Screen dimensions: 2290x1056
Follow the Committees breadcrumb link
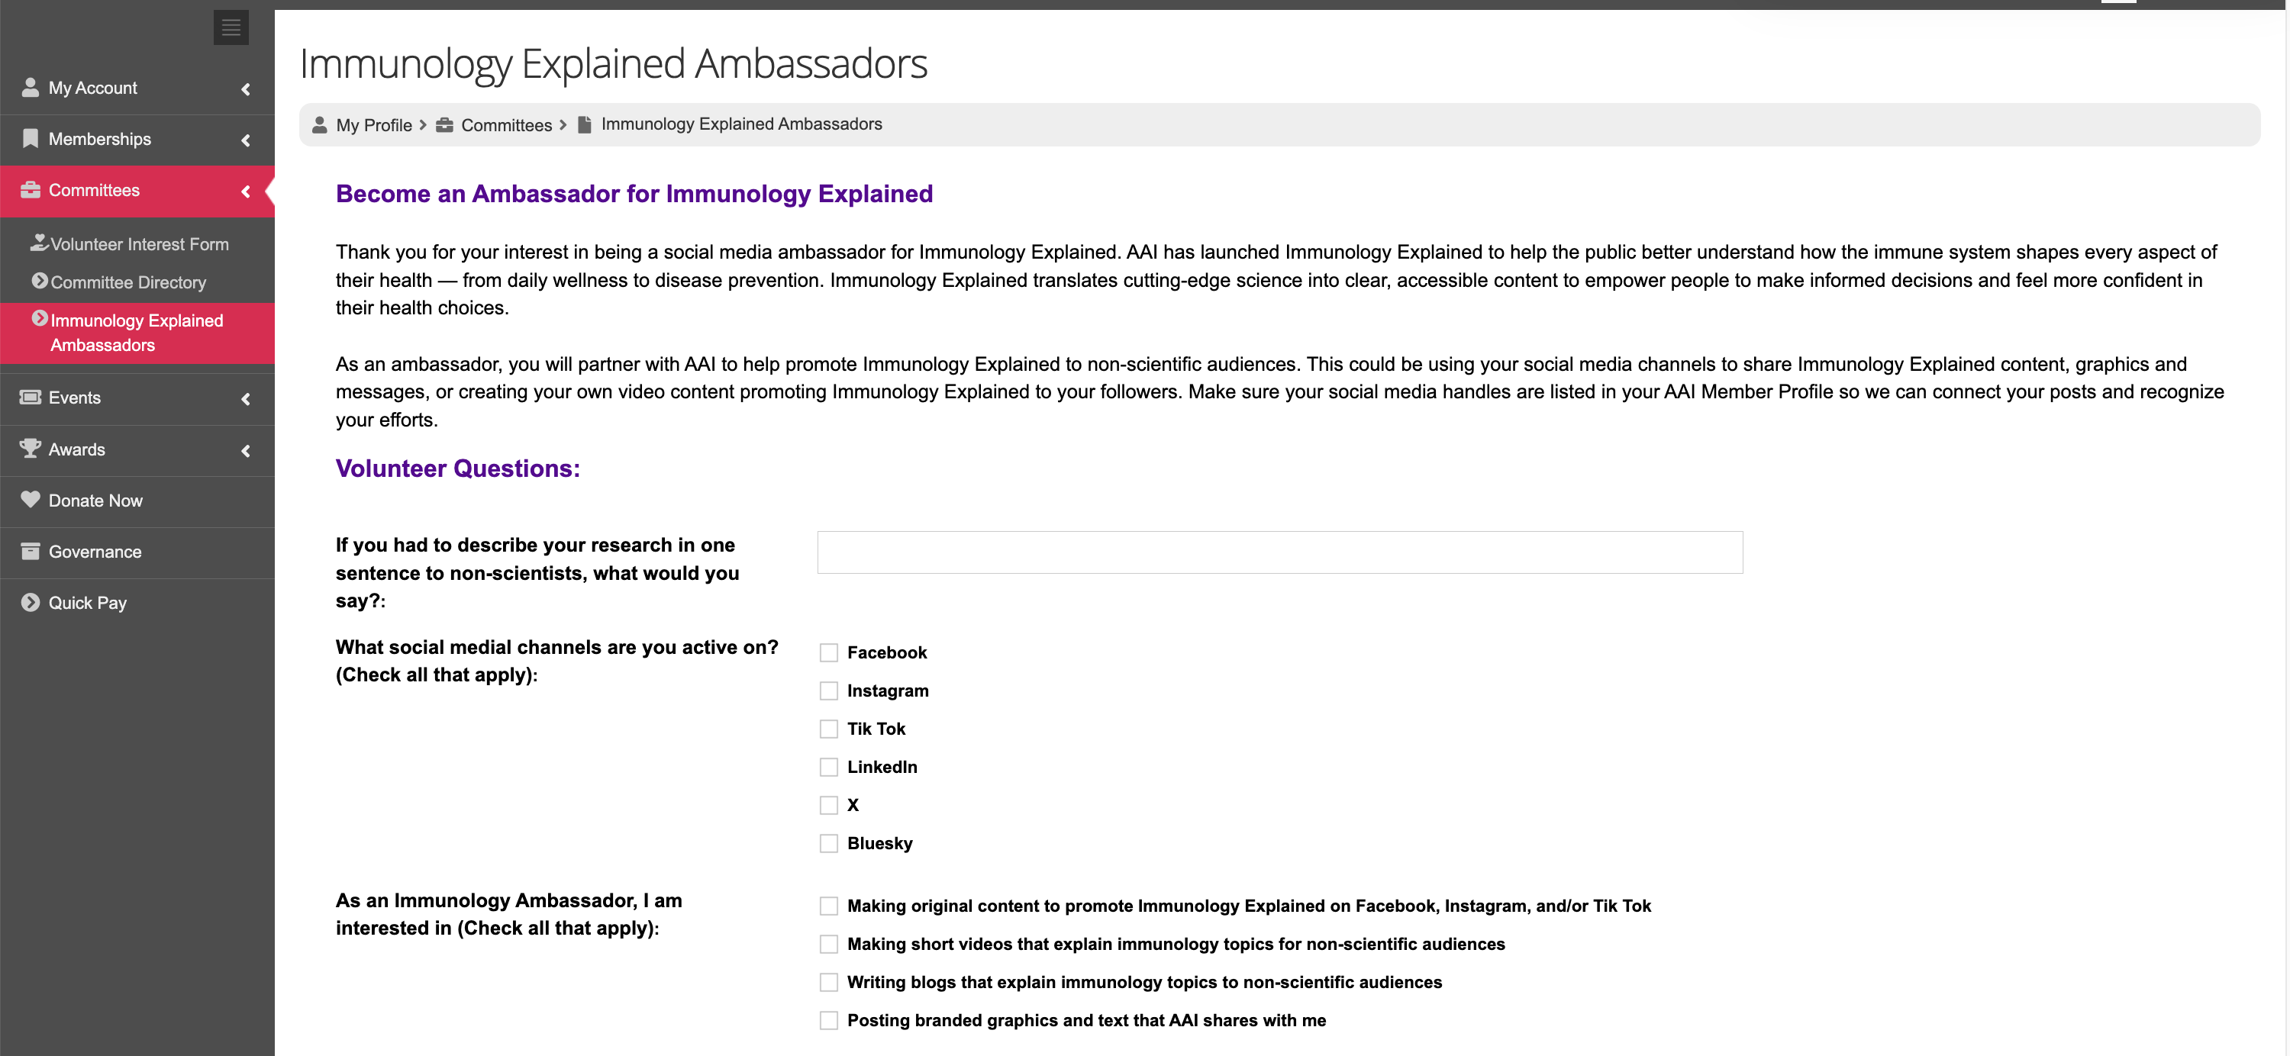506,125
